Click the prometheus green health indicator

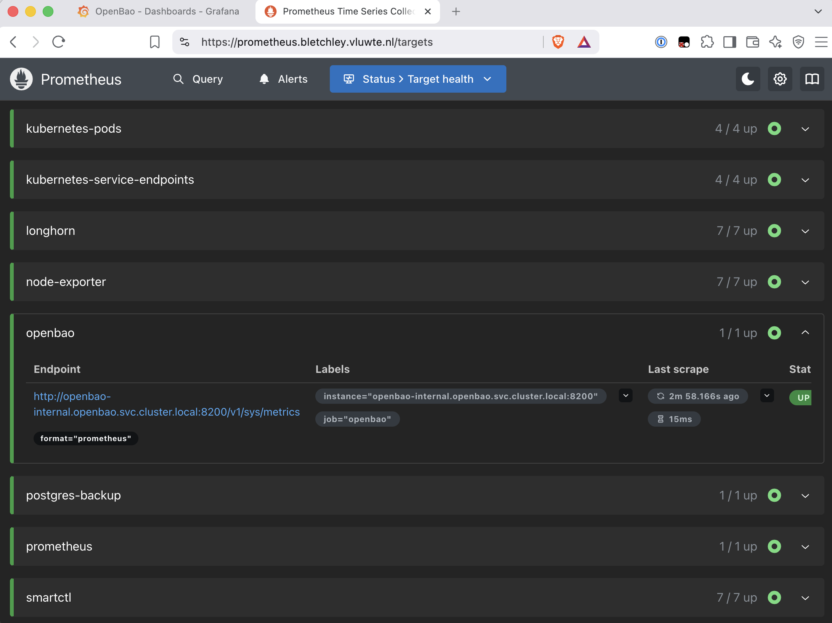click(x=774, y=546)
